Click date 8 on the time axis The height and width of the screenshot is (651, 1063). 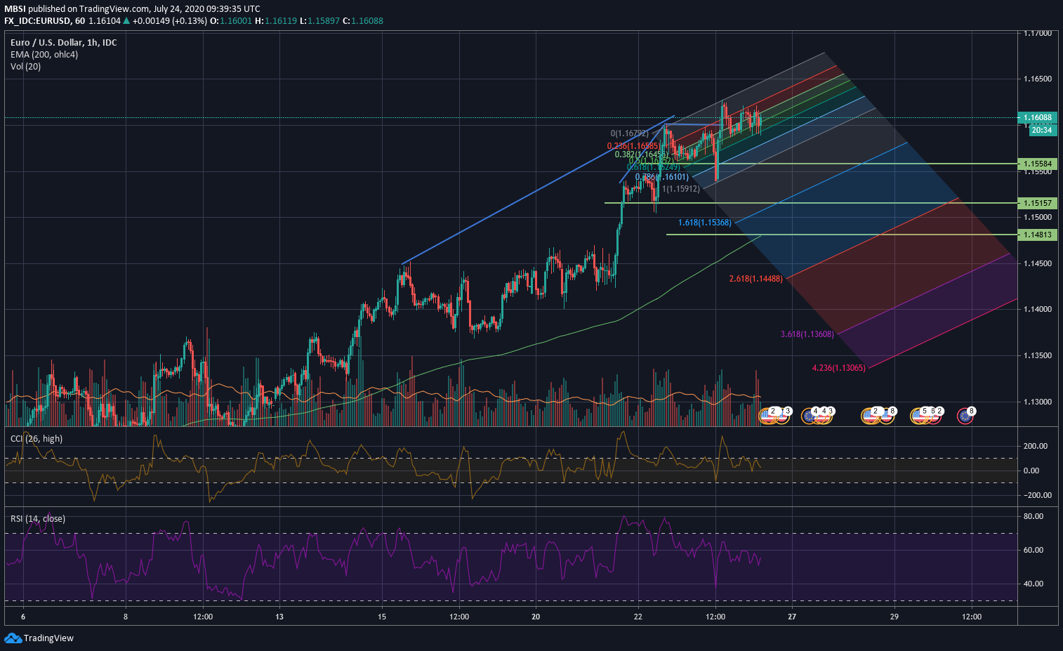click(x=126, y=617)
